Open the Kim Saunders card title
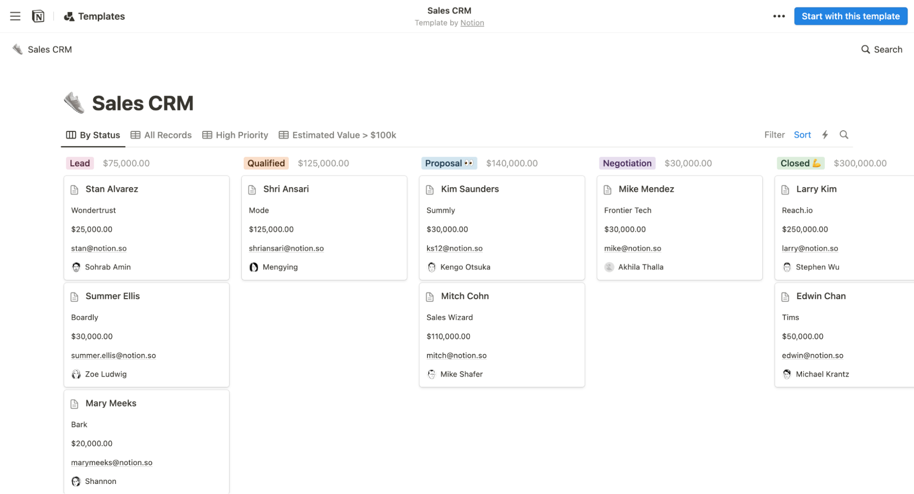 pyautogui.click(x=470, y=189)
